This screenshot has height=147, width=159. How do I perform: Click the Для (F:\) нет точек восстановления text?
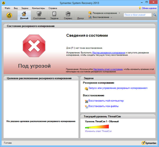84,48
